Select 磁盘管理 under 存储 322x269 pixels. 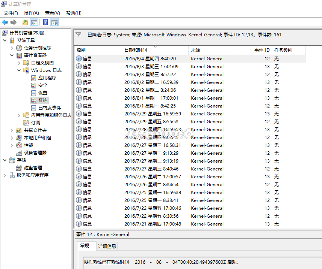(33, 168)
